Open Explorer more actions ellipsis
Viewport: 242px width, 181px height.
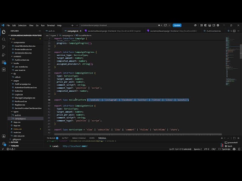click(x=40, y=31)
